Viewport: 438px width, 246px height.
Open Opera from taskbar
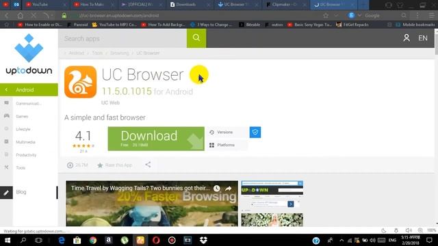click(156, 240)
